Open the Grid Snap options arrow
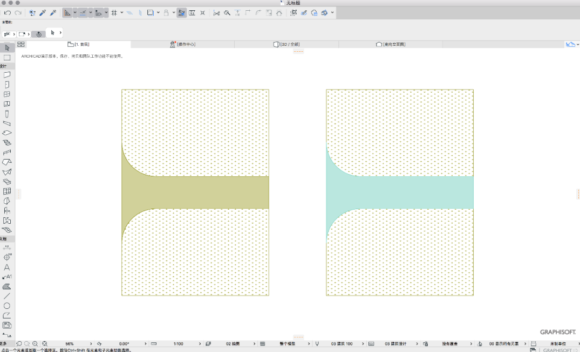Screen dimensions: 580x352 tap(122, 13)
